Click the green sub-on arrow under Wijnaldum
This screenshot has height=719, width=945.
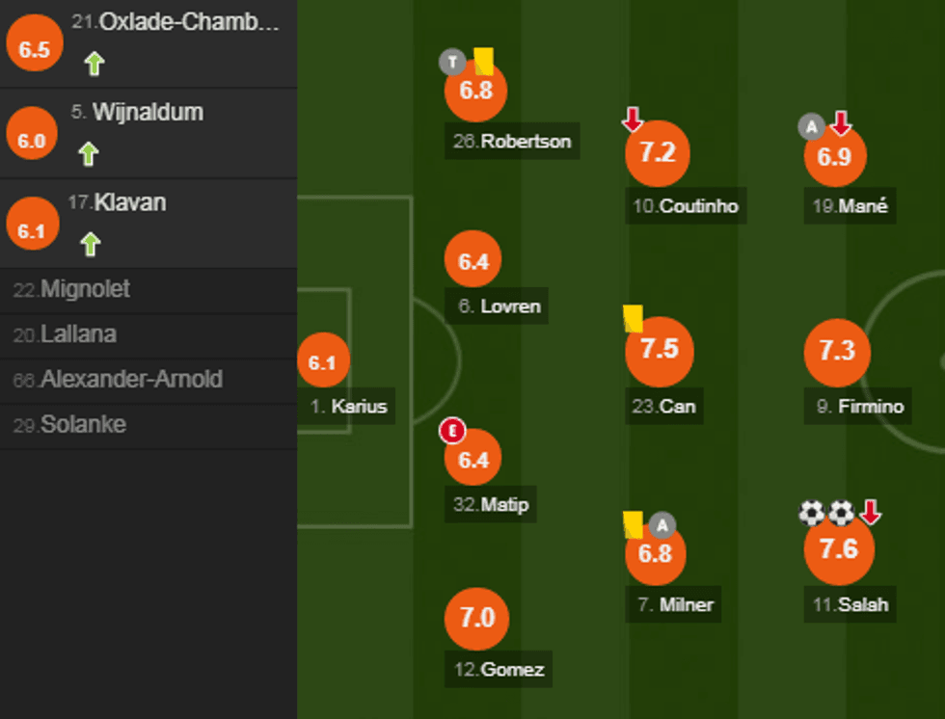(x=89, y=154)
